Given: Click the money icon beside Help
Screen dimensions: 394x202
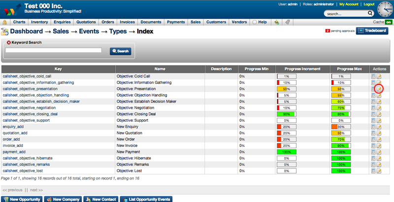Looking at the screenshot, I should 277,22.
